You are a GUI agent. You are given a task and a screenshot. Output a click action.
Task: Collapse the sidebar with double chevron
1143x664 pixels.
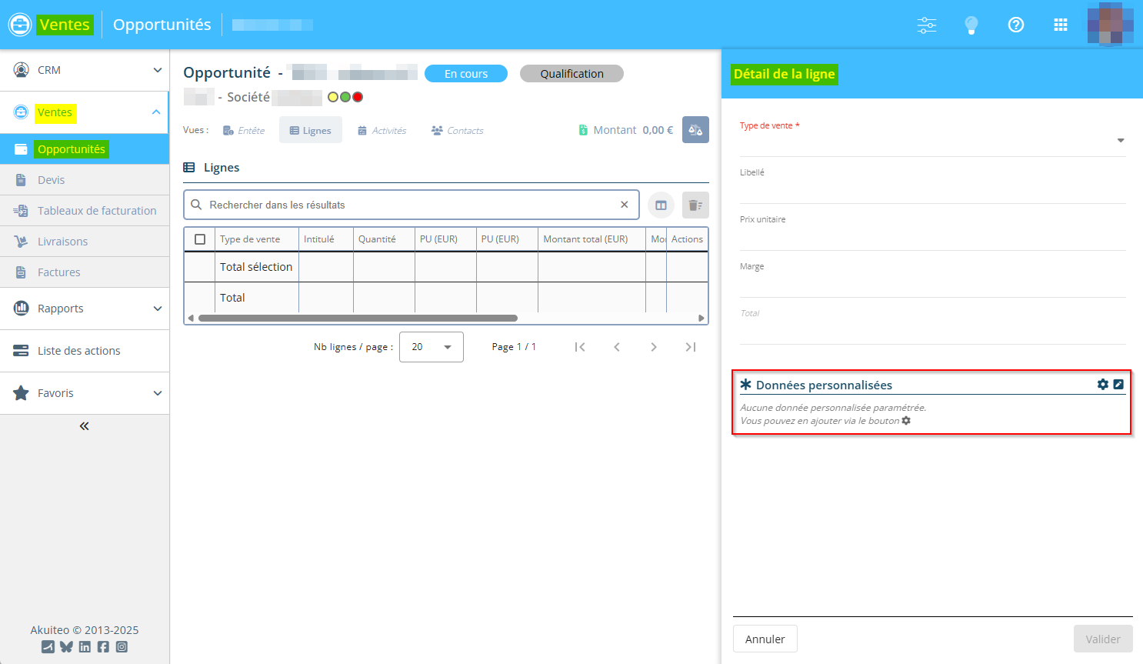tap(85, 426)
